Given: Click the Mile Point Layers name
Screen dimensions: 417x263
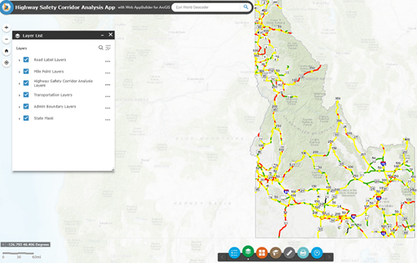Looking at the screenshot, I should click(49, 71).
